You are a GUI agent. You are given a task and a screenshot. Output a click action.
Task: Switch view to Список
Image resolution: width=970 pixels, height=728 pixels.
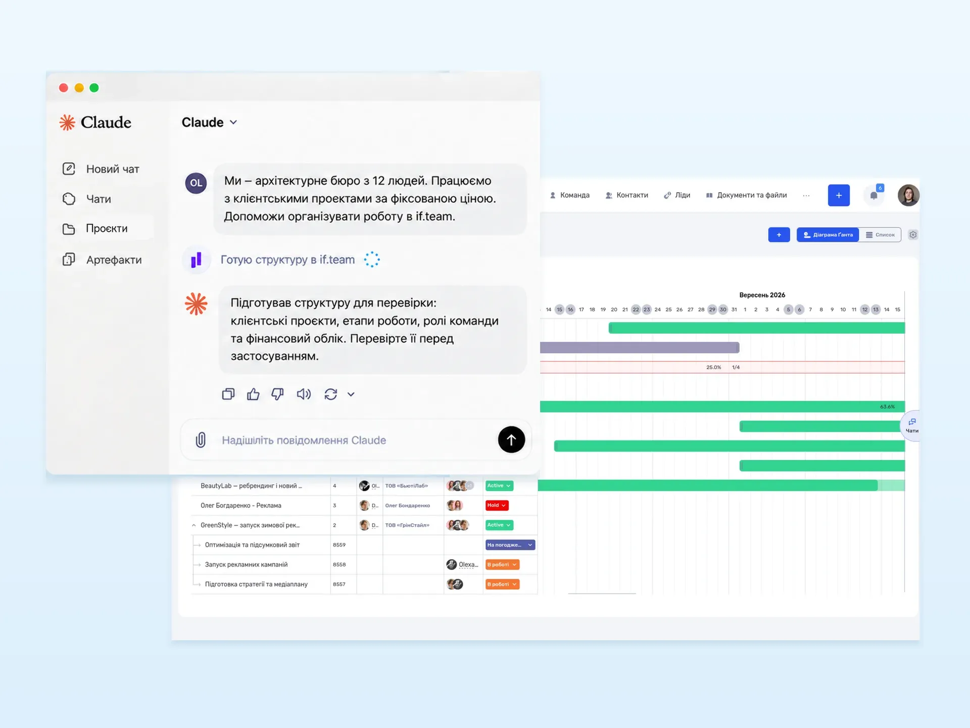coord(880,235)
